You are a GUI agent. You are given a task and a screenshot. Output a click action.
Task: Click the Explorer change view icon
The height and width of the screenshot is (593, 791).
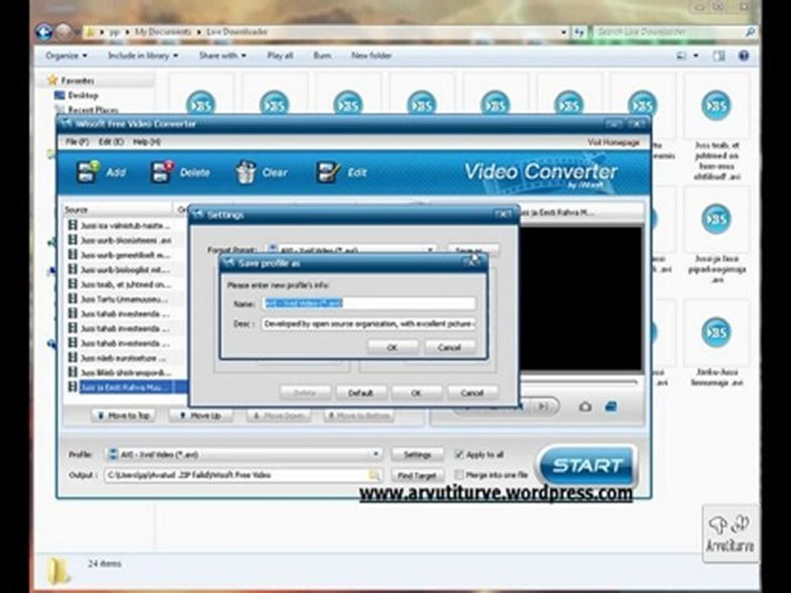[x=681, y=55]
